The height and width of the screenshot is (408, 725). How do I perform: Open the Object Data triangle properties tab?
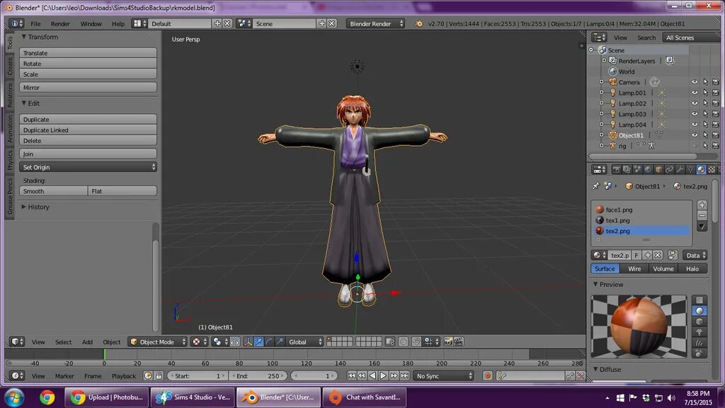click(x=690, y=170)
